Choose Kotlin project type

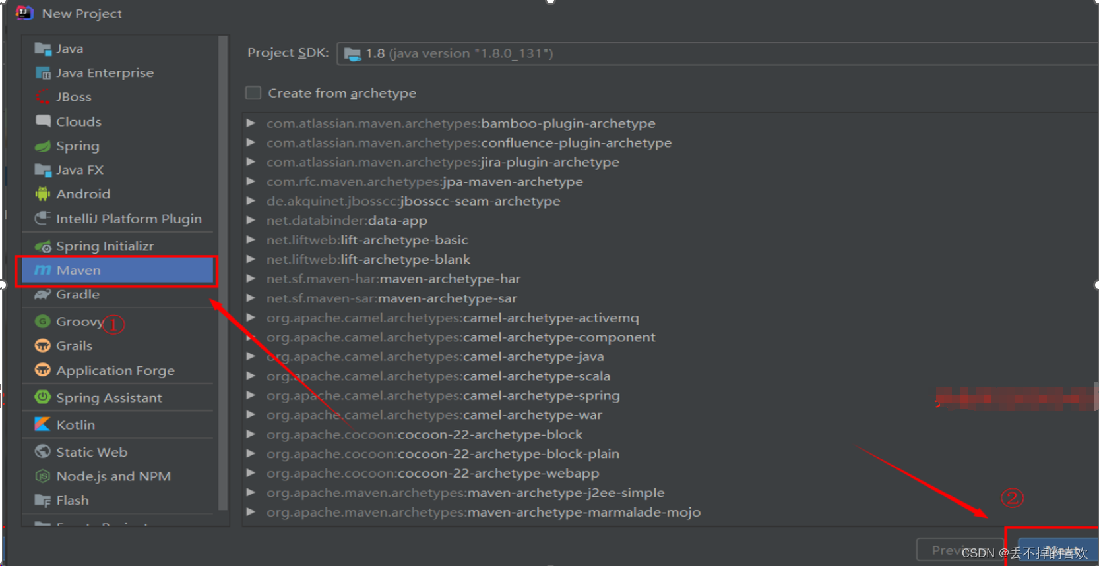click(119, 424)
